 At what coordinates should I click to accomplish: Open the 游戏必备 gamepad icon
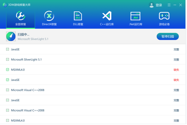tap(164, 16)
